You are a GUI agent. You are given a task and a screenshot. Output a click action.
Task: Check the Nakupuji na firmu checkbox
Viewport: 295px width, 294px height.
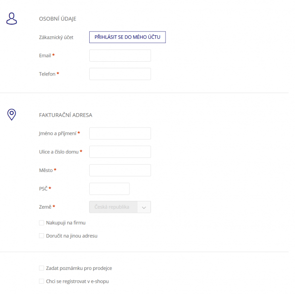point(41,223)
